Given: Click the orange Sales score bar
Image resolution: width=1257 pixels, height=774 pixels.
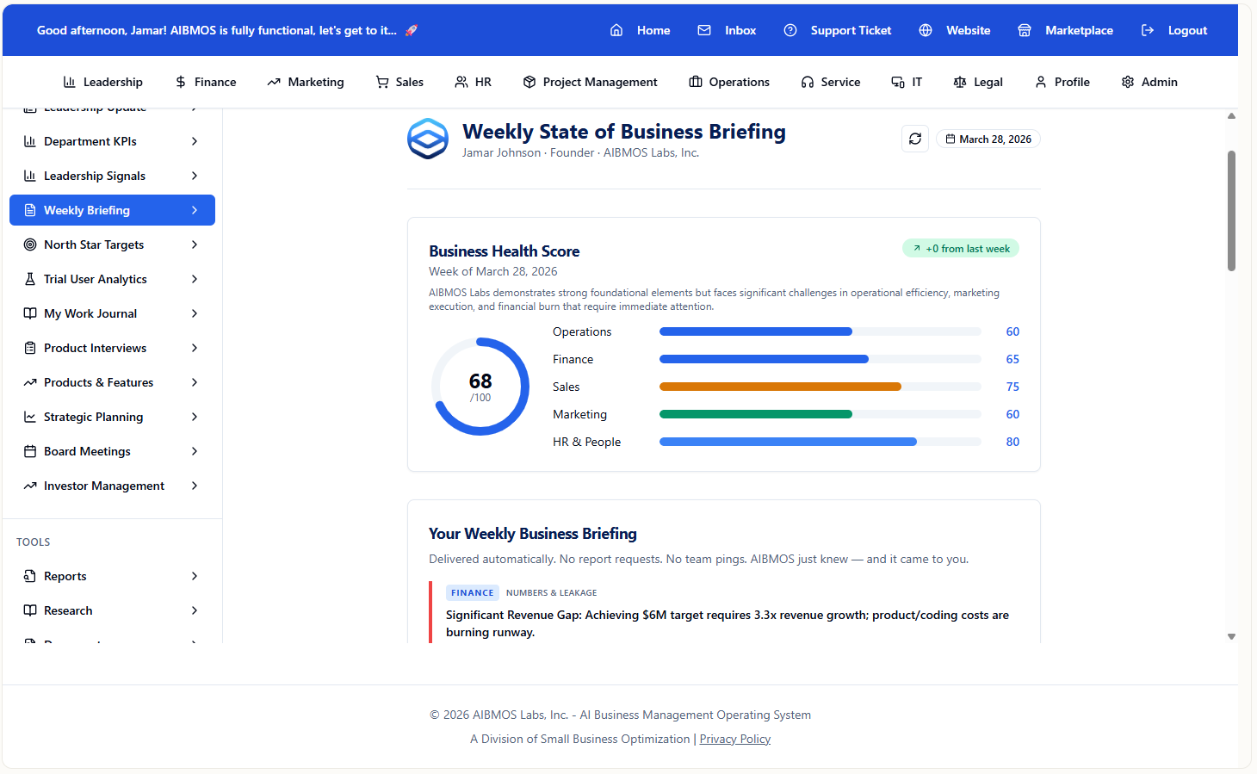Looking at the screenshot, I should tap(780, 387).
